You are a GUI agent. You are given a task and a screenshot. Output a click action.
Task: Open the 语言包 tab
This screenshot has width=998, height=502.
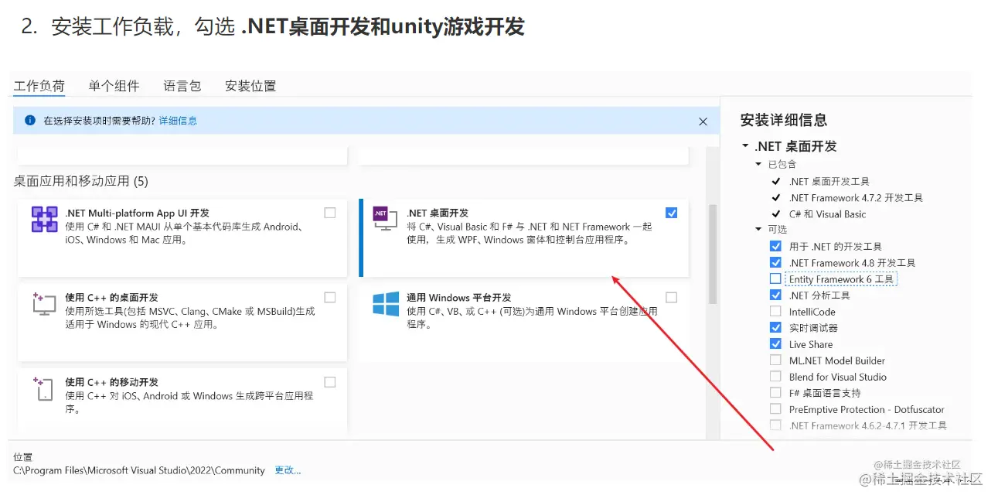182,86
